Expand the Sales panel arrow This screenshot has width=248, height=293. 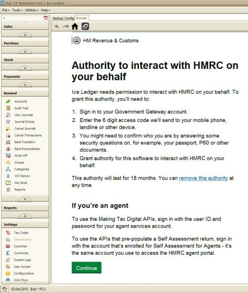(25, 35)
